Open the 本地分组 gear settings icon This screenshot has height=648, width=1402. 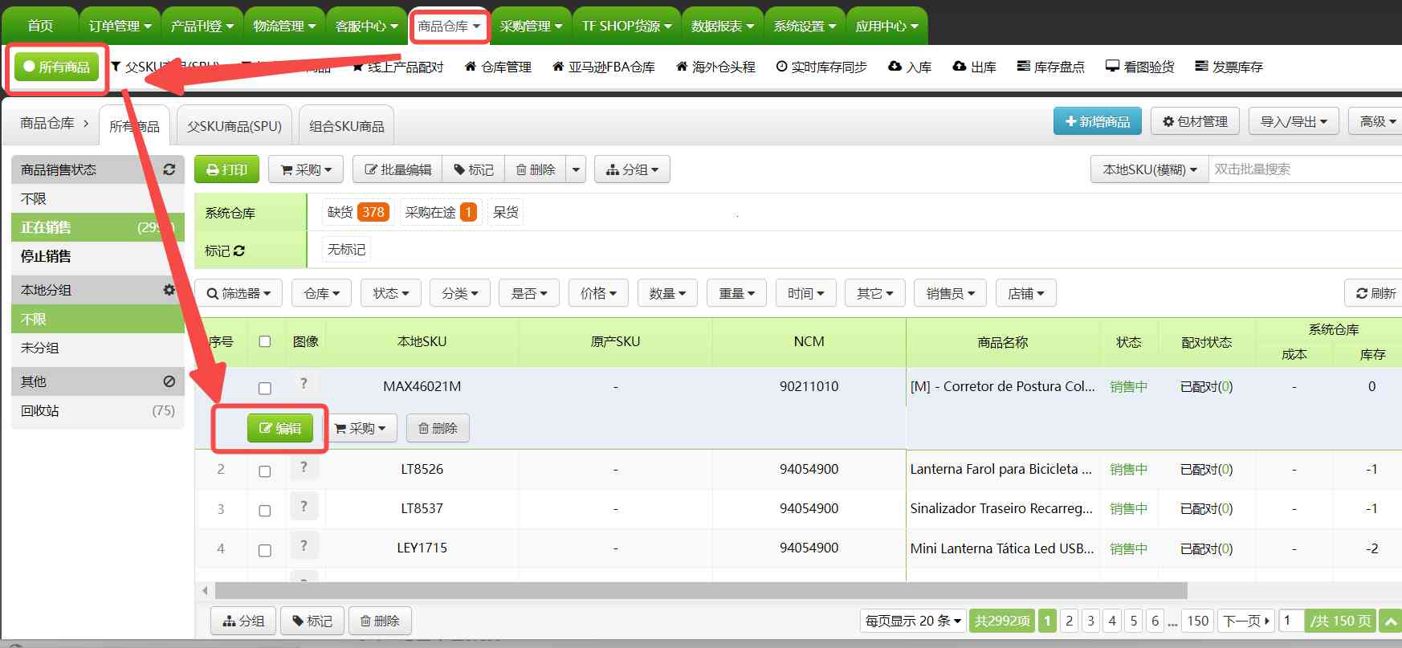click(169, 290)
